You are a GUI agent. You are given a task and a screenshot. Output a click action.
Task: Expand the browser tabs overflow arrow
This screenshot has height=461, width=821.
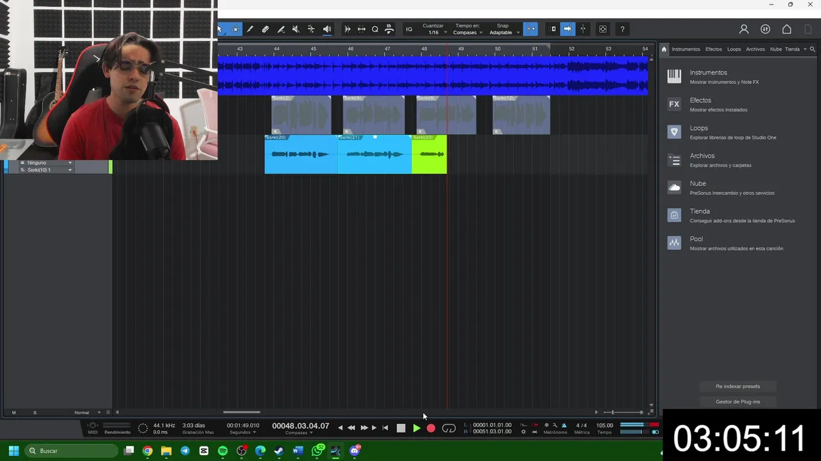pos(805,49)
